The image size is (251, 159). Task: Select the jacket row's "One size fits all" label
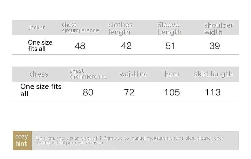pos(40,46)
